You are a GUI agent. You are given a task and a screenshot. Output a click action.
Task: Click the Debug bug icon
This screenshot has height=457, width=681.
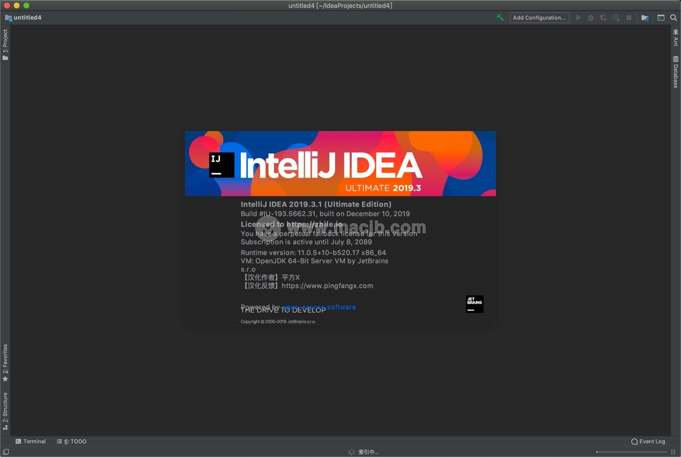pos(591,18)
